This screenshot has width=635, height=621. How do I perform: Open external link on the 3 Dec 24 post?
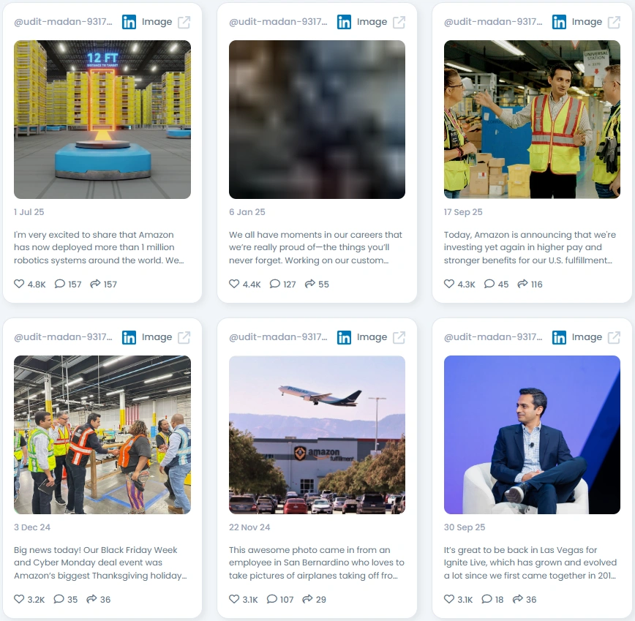[x=184, y=338]
